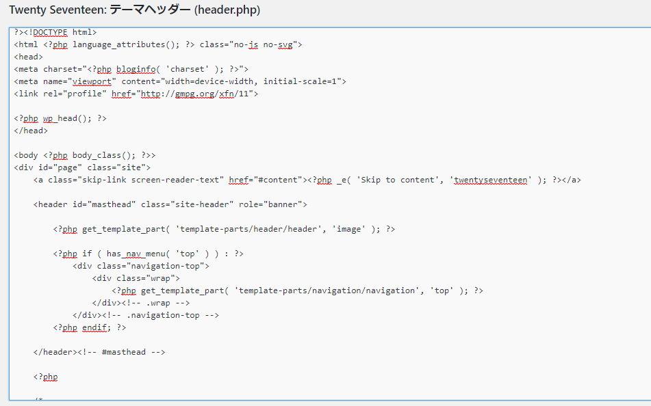The image size is (651, 406).
Task: Click the get_template_part navigation 'top' line
Action: (298, 290)
